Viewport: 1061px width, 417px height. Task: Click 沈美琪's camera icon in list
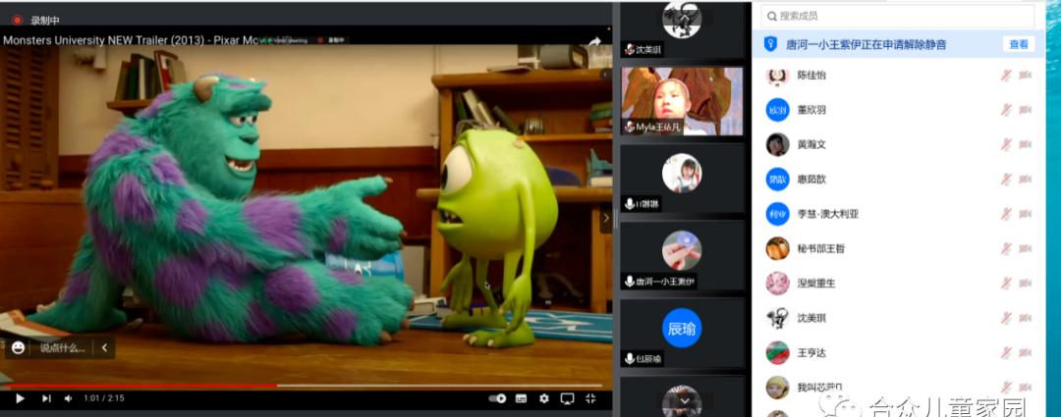click(1025, 318)
